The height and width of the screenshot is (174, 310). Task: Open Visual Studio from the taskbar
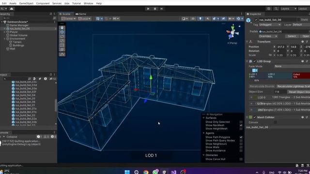tap(173, 172)
